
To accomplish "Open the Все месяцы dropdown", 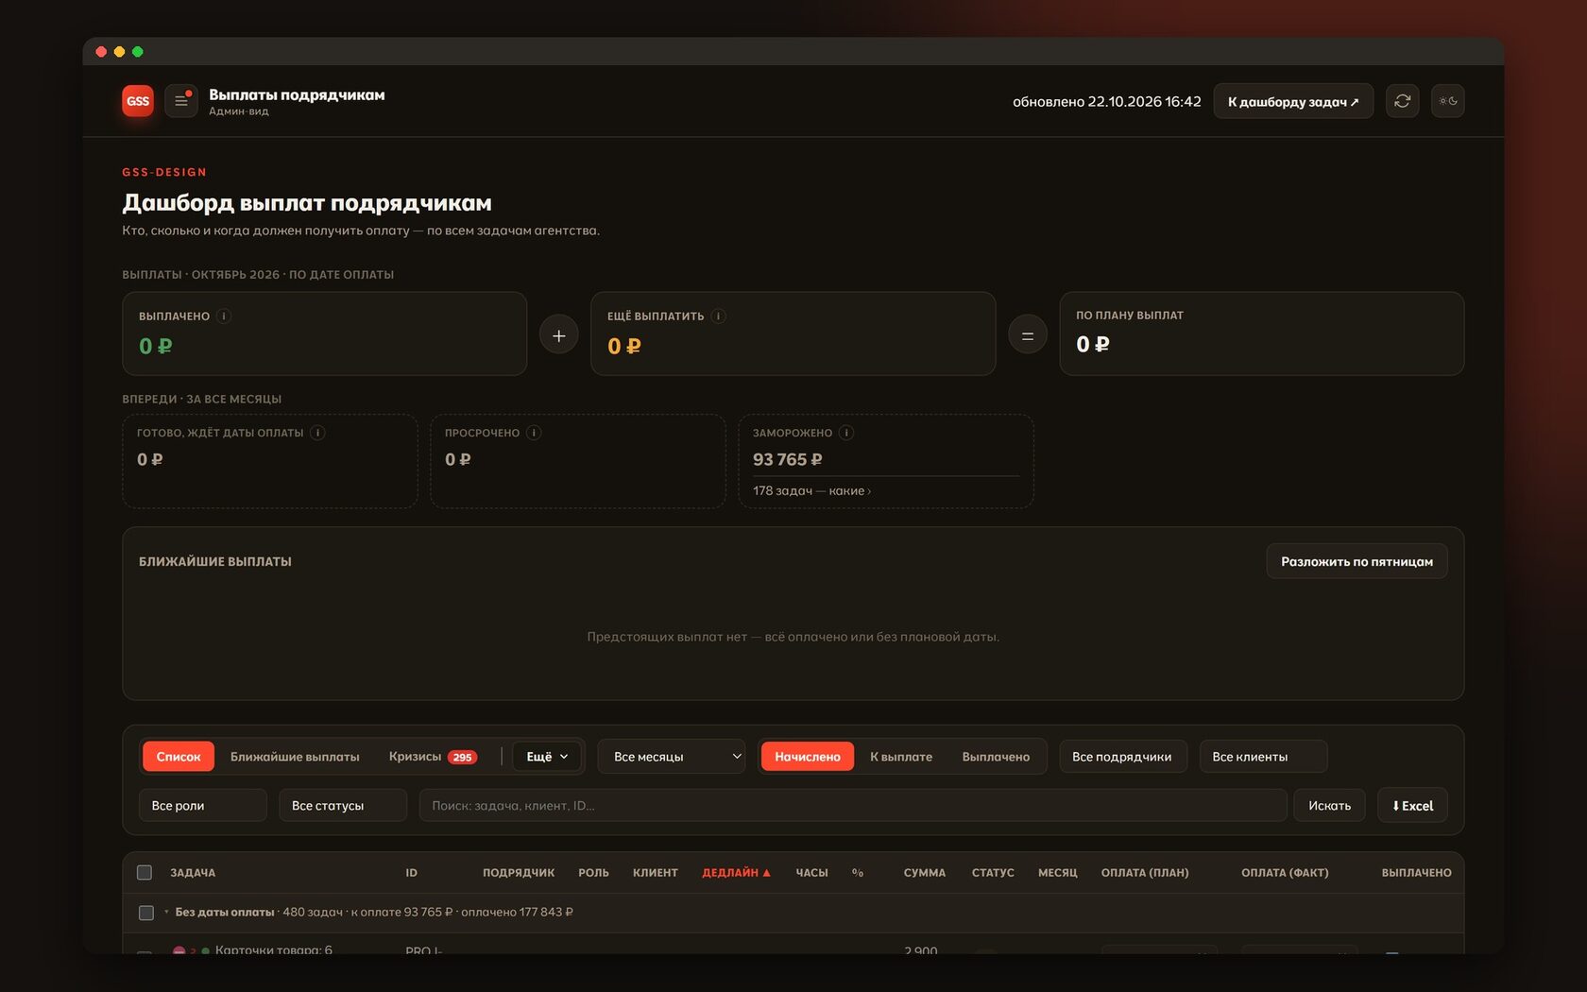I will click(x=672, y=757).
